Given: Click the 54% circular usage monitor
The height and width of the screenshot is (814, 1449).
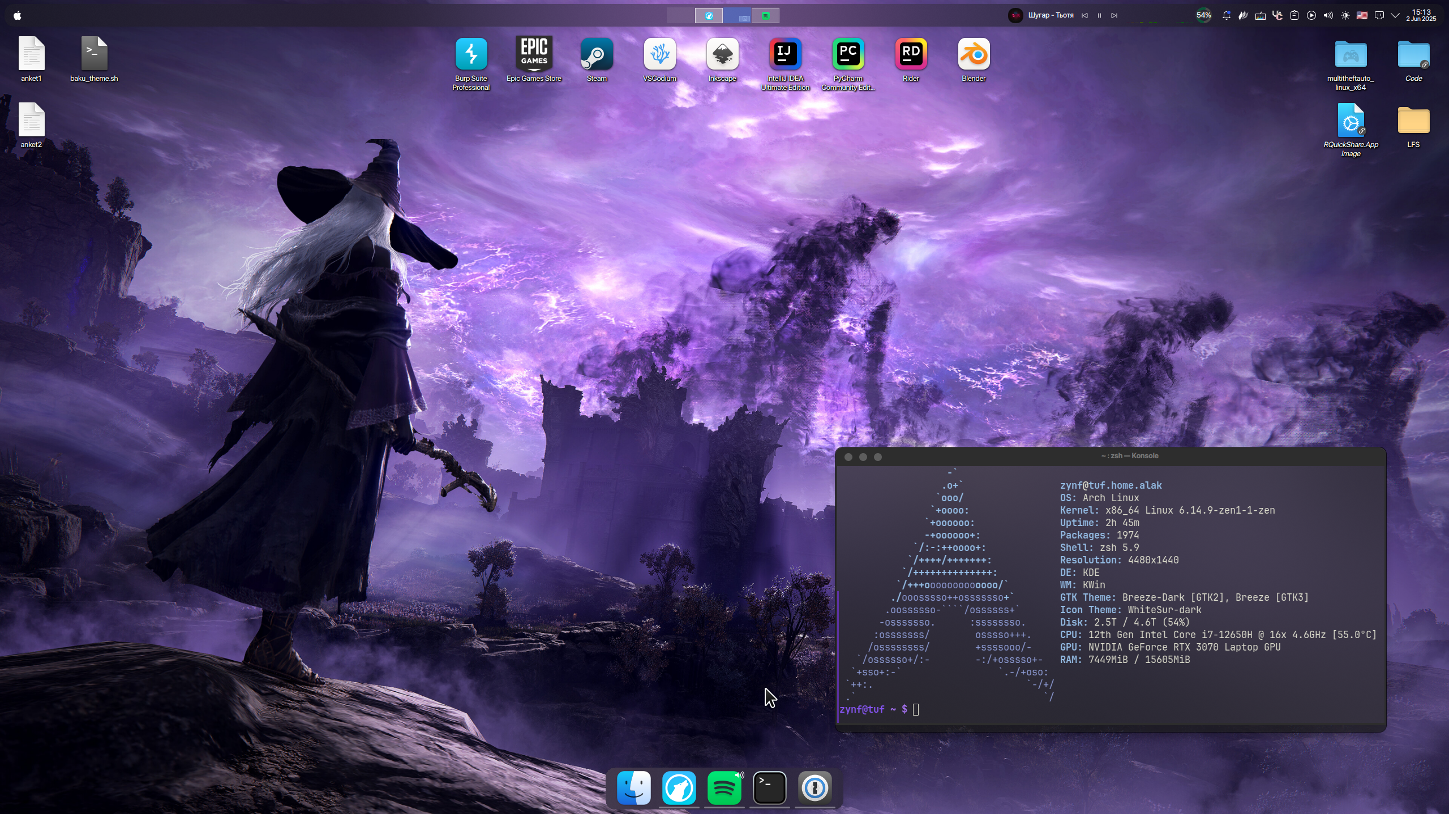Looking at the screenshot, I should point(1203,15).
